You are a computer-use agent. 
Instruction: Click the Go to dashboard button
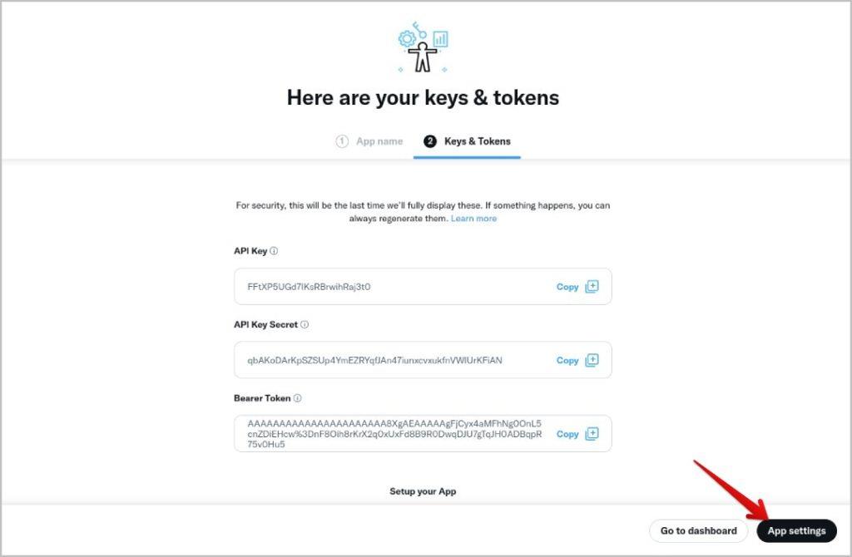coord(698,531)
